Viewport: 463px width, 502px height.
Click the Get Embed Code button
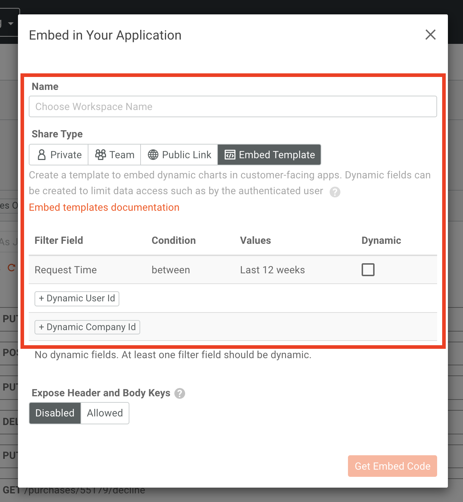click(x=392, y=466)
